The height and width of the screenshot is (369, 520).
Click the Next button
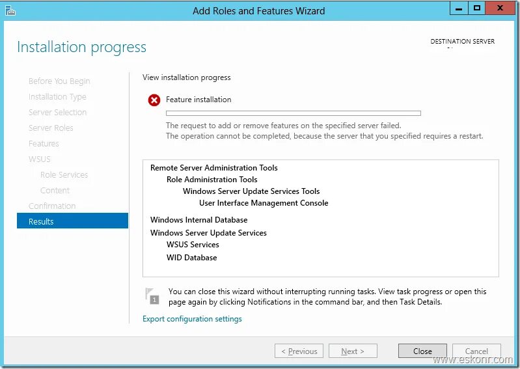point(353,351)
